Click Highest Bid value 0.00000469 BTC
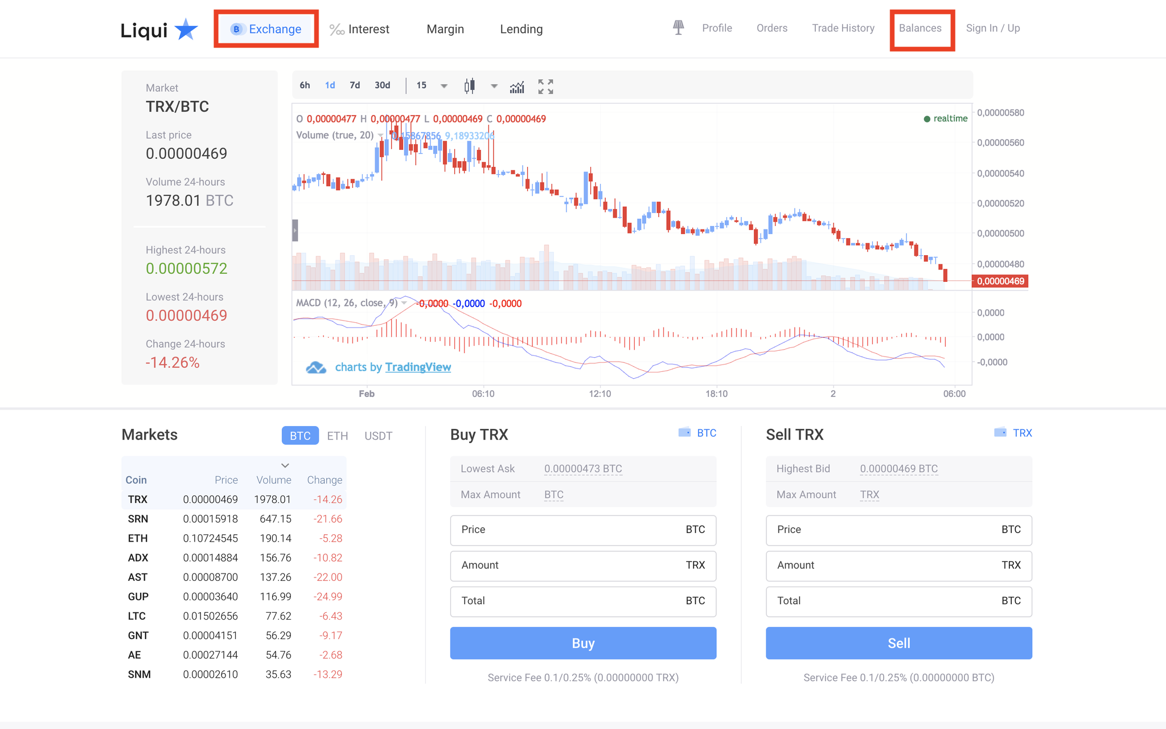Viewport: 1166px width, 729px height. (899, 469)
